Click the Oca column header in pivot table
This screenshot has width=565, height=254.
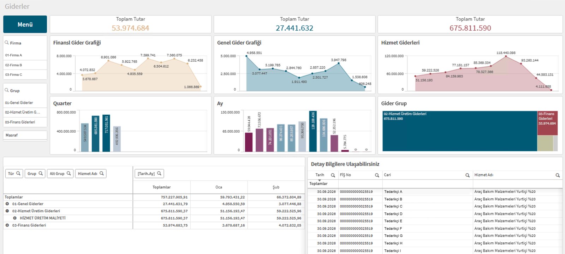click(219, 187)
